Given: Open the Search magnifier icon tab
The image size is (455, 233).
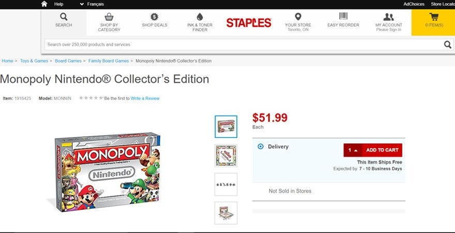Looking at the screenshot, I should tap(64, 17).
